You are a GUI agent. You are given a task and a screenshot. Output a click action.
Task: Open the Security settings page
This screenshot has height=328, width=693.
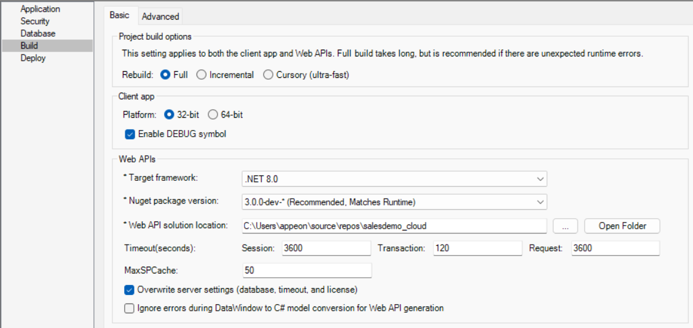click(35, 21)
